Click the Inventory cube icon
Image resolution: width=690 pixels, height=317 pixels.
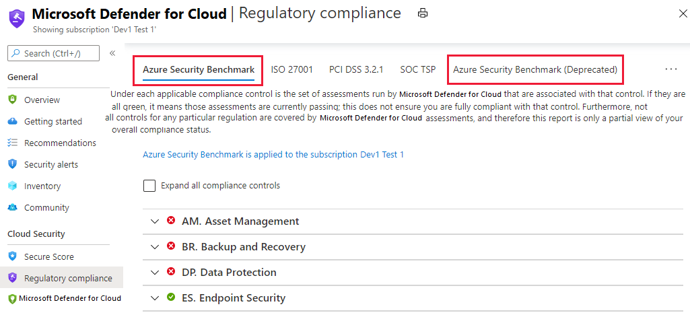12,186
